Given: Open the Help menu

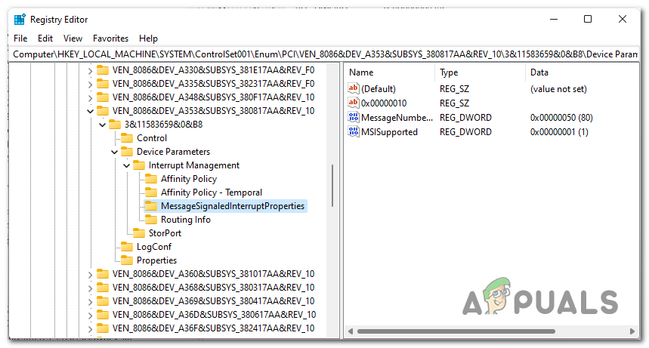Looking at the screenshot, I should click(148, 38).
